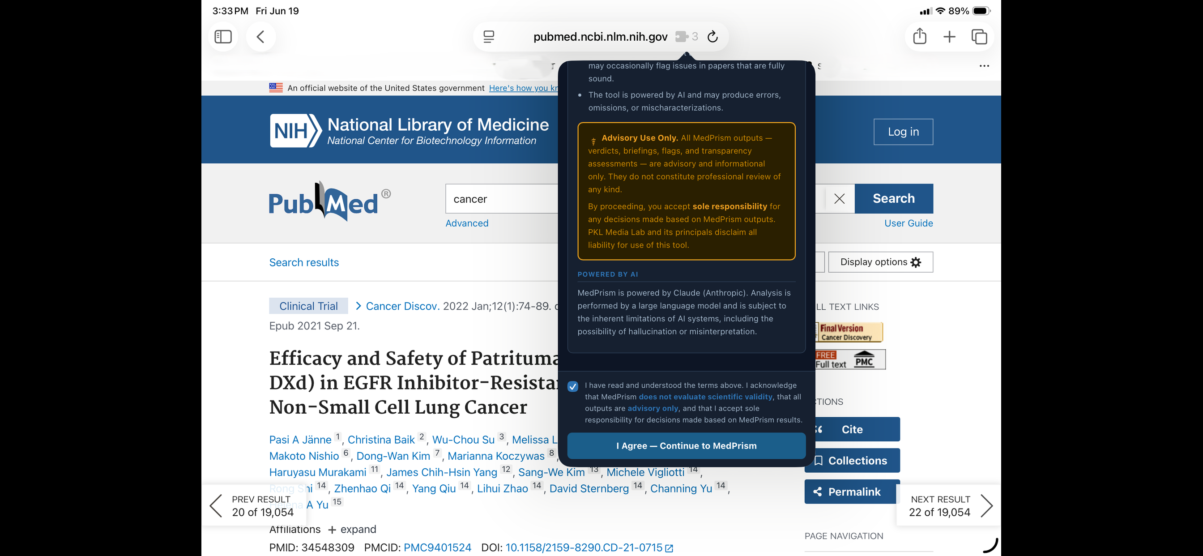Click the Advisory Use Only notice heading
Screen dimensions: 1203x556
pyautogui.click(x=640, y=138)
